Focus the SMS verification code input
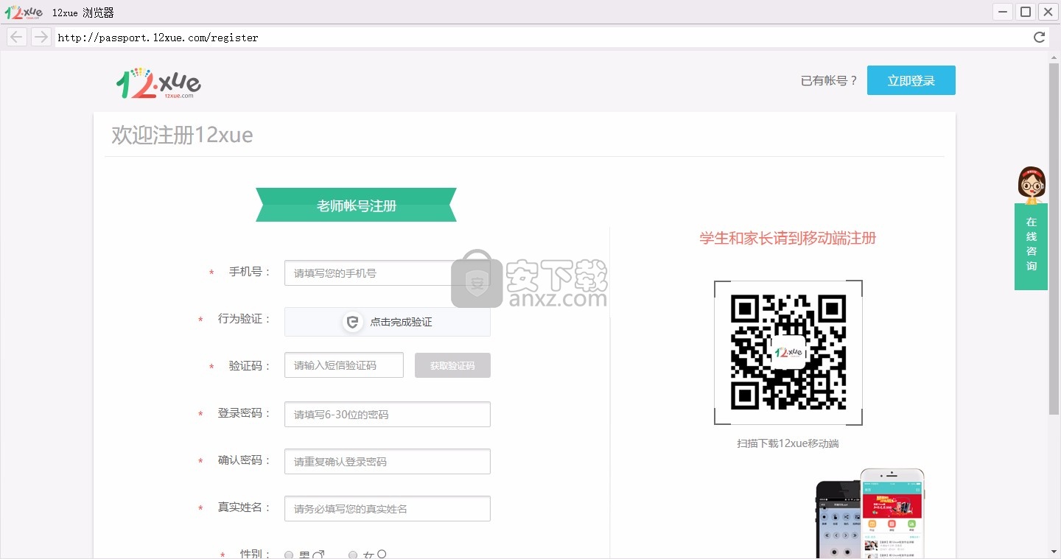1061x559 pixels. [344, 365]
